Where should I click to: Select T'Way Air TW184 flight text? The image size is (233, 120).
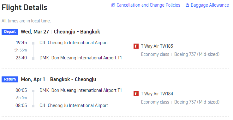(157, 94)
